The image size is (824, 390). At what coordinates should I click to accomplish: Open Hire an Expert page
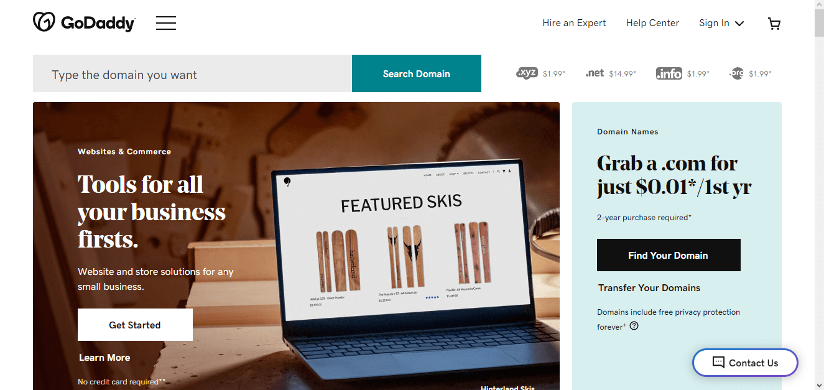pos(574,23)
